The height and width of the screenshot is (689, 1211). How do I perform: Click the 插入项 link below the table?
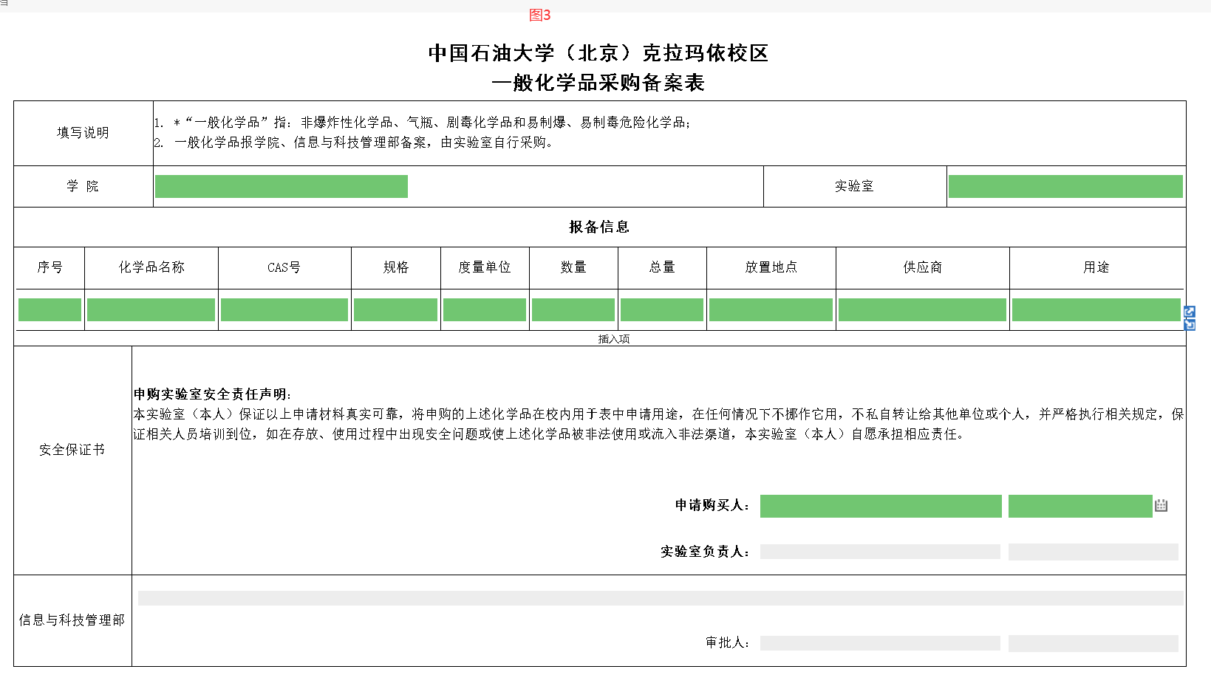click(x=613, y=339)
